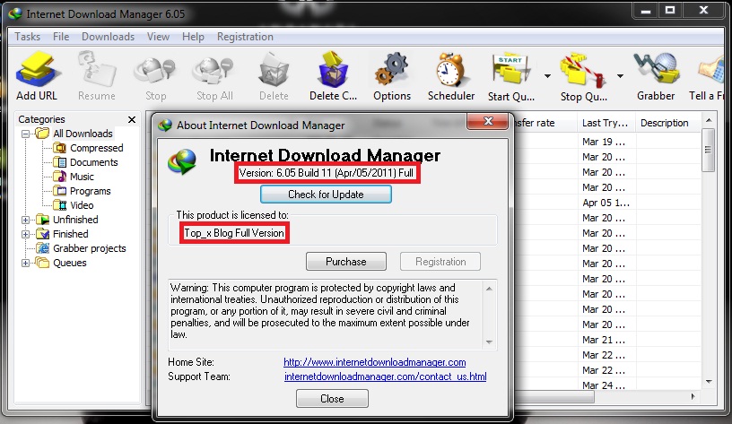This screenshot has height=424, width=732.
Task: Click the Description column header
Action: (667, 123)
